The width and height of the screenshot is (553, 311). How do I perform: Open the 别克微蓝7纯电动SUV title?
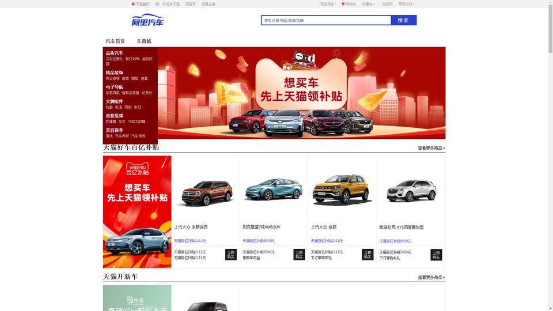[262, 227]
